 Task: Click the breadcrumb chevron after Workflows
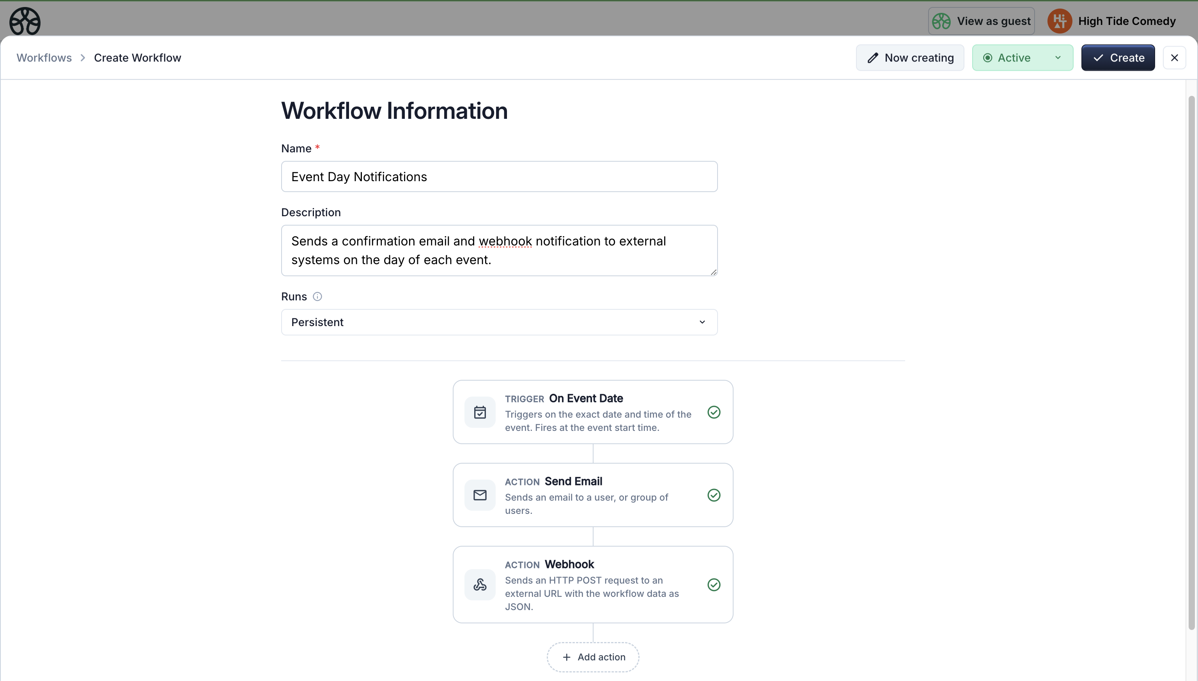[83, 58]
